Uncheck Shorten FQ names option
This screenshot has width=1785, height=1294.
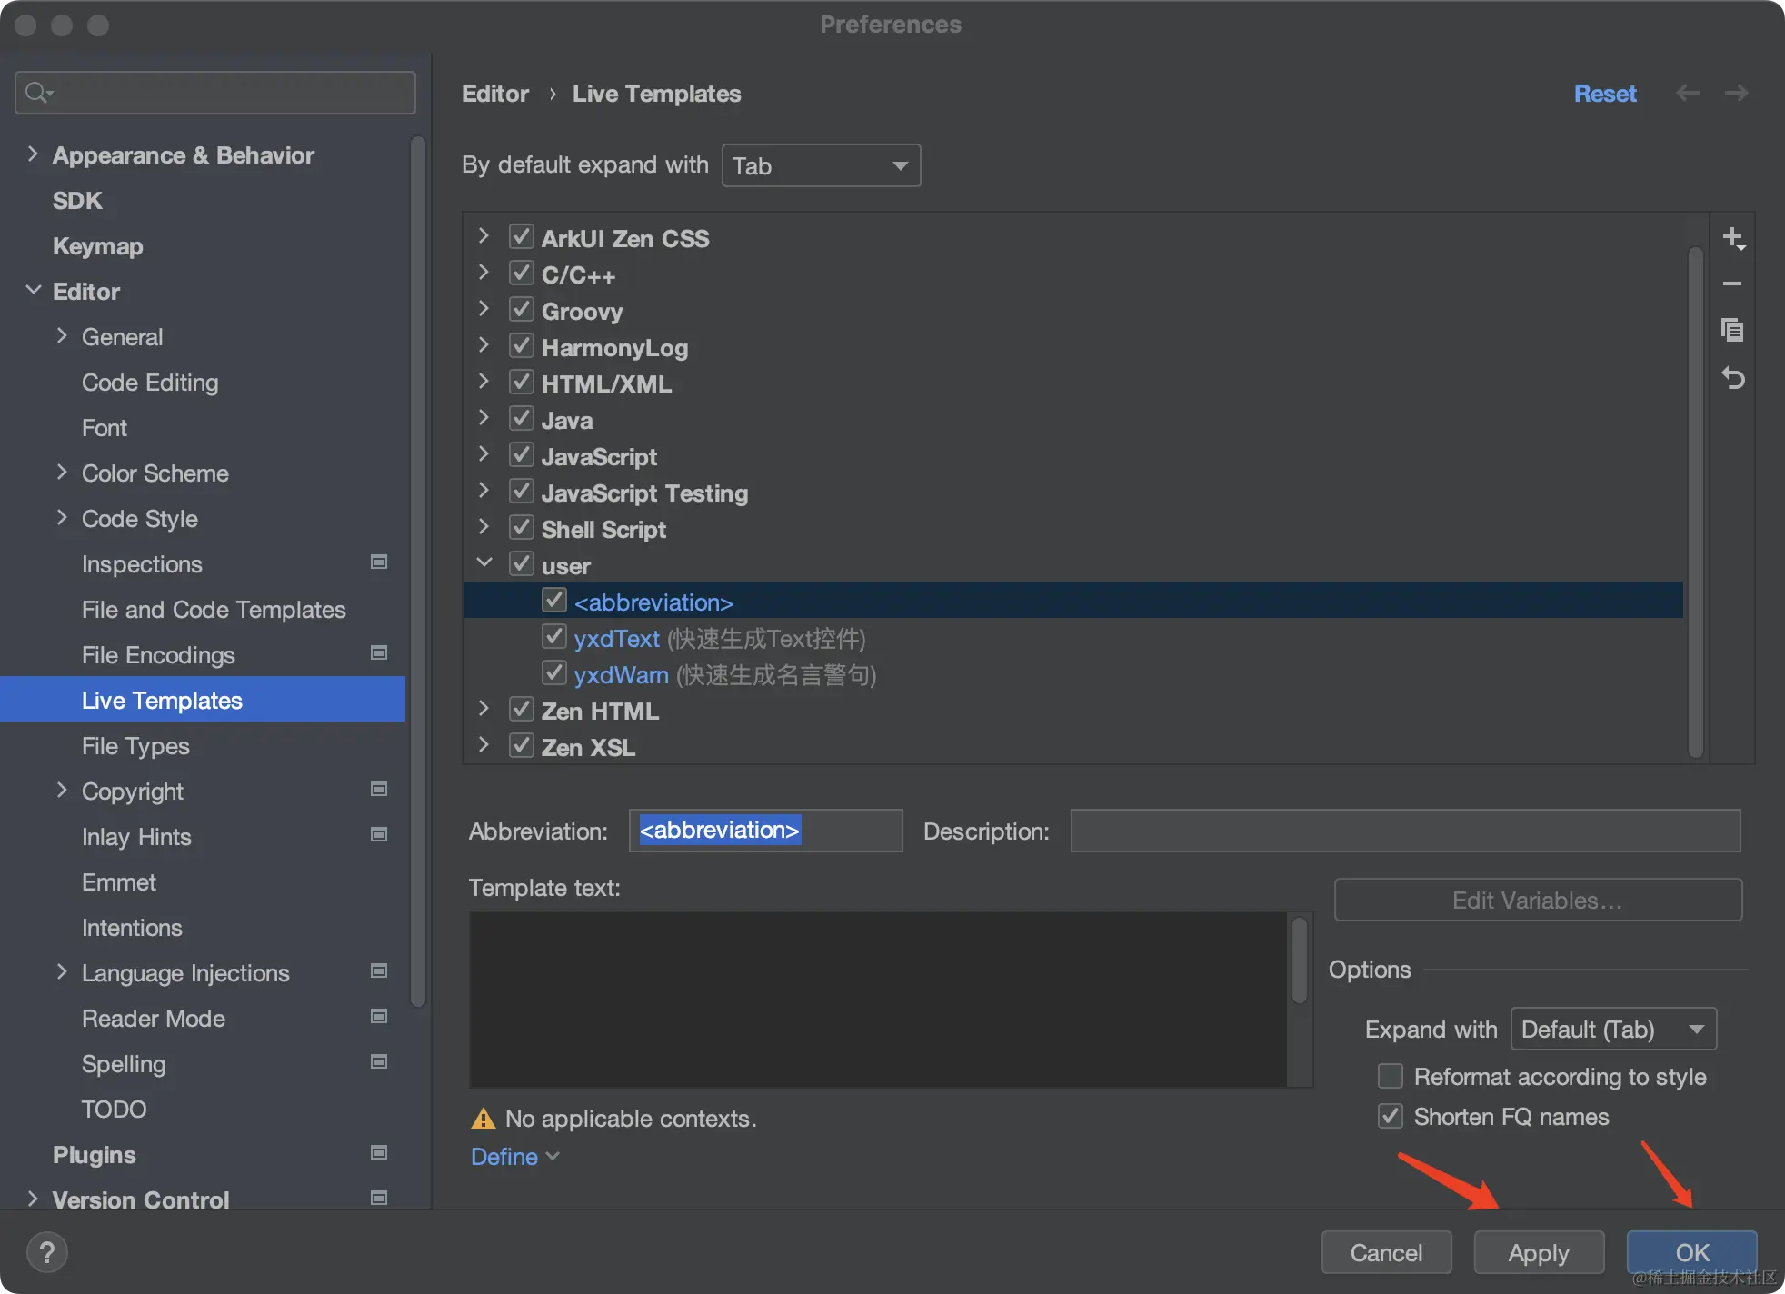point(1391,1116)
